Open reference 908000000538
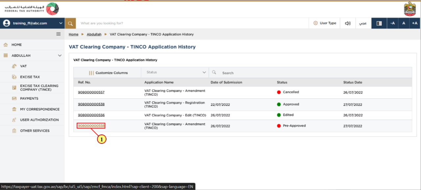 pos(91,104)
